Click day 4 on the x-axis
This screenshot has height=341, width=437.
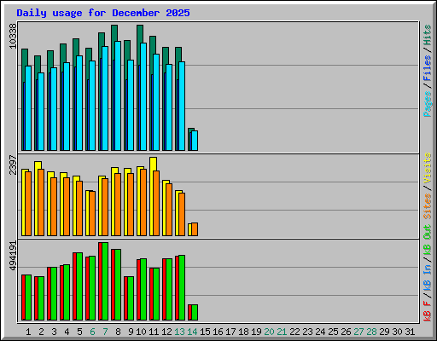click(x=67, y=332)
